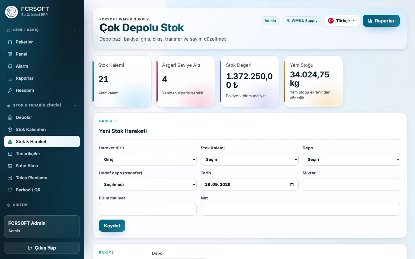Screen dimensions: 415x259
Task: Open the Türkçe language dropdown
Action: pos(342,21)
